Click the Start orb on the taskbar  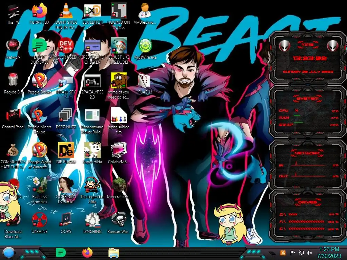(8, 253)
